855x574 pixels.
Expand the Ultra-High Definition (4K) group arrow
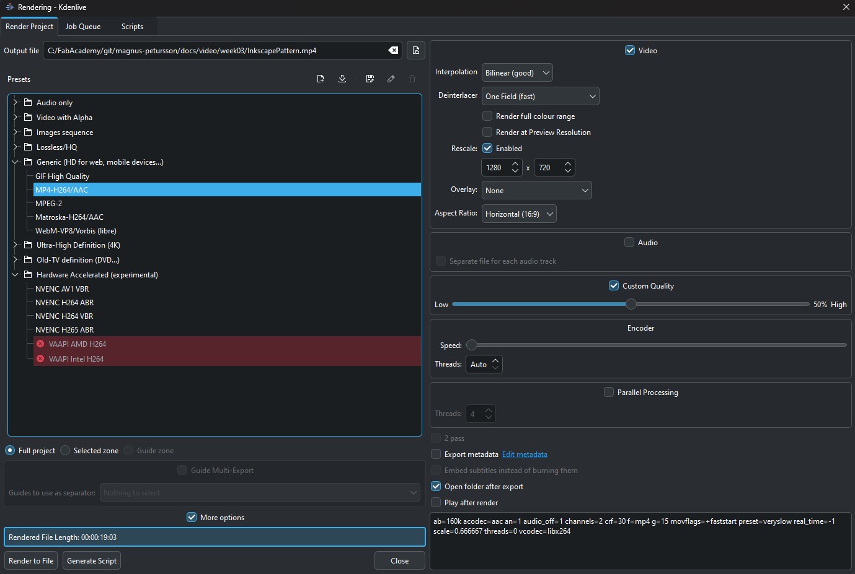coord(16,245)
